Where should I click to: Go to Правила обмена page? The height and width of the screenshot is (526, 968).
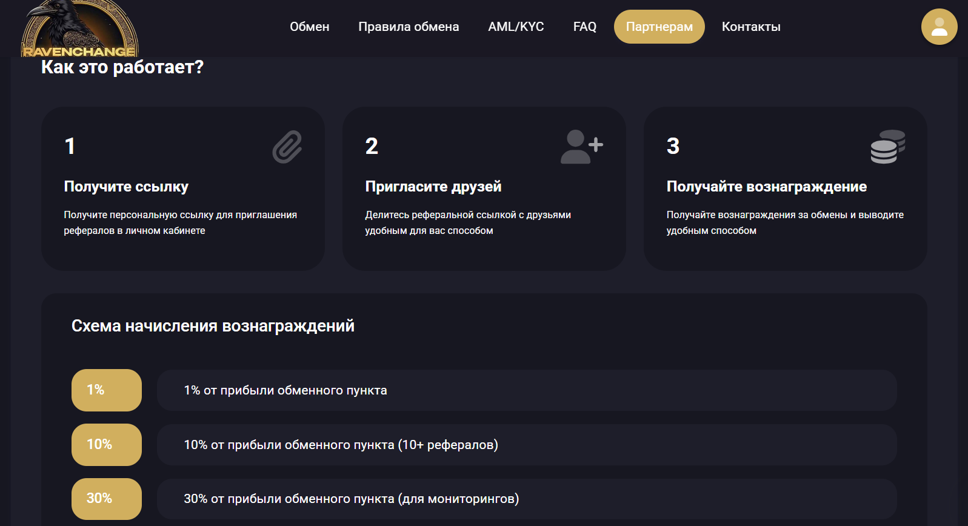[409, 27]
